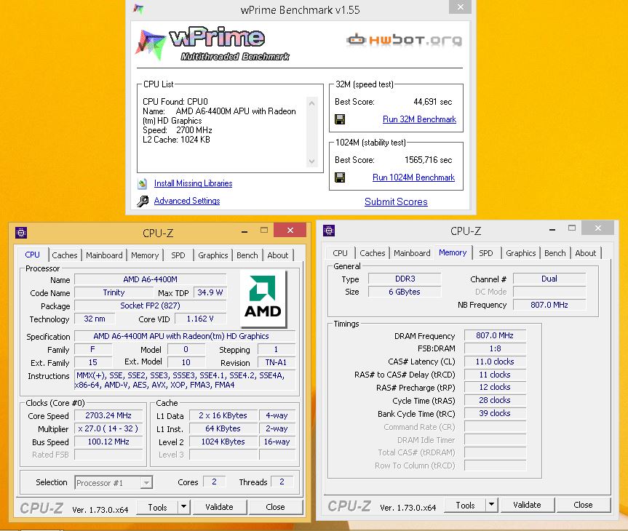Click the wrench icon beside Advanced Settings
The width and height of the screenshot is (628, 531).
click(143, 201)
